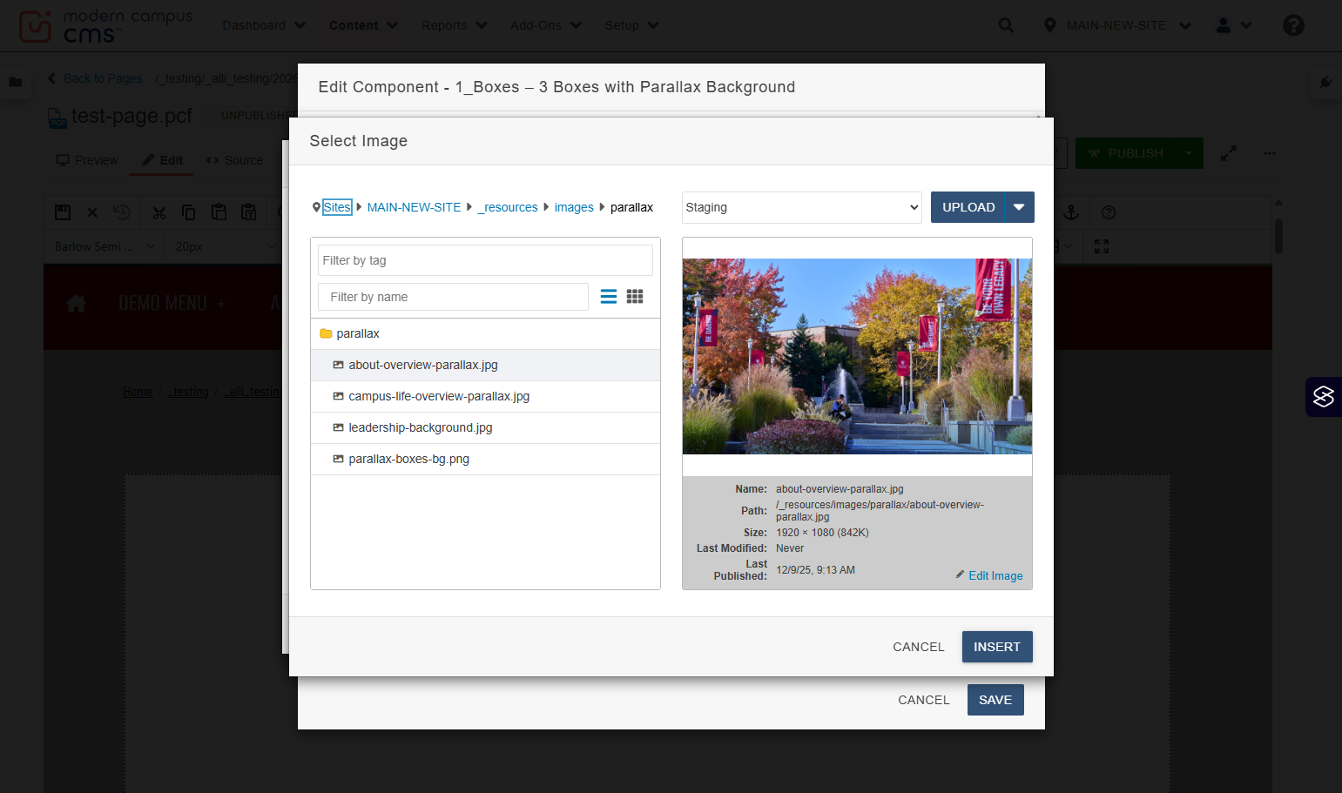Click the cut scissors icon in editor toolbar
Screen dimensions: 1342x793
click(158, 212)
